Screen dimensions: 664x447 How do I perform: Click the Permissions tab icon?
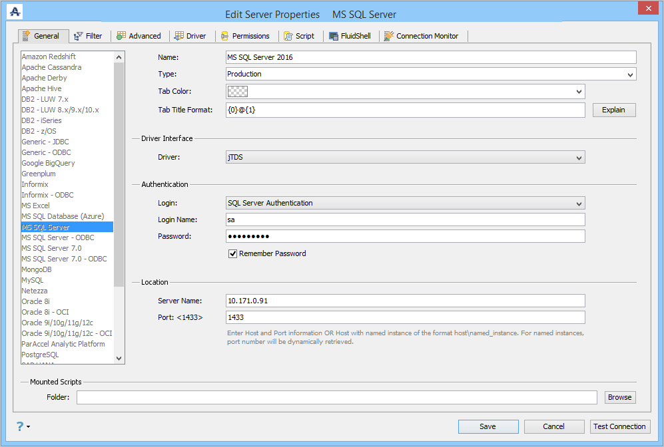coord(225,36)
